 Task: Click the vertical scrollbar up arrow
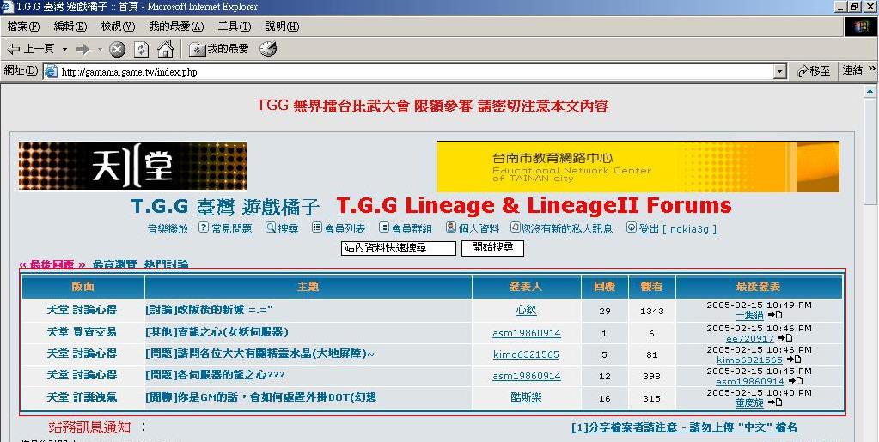(x=870, y=91)
